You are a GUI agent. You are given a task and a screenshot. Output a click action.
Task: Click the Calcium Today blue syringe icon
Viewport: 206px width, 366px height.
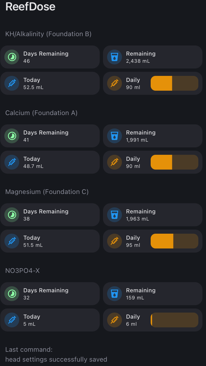click(12, 162)
